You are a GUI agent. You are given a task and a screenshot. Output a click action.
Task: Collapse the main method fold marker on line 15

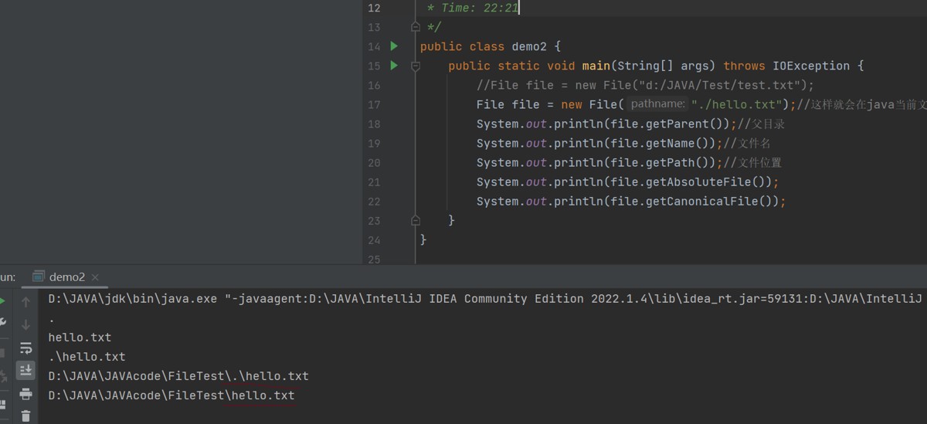(416, 66)
